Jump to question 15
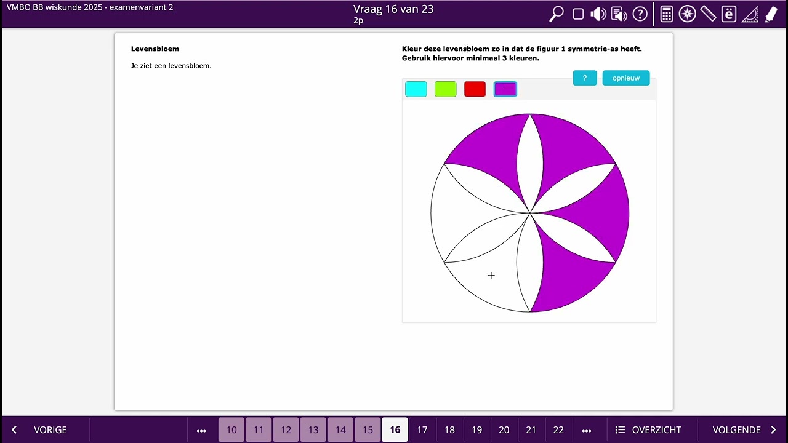This screenshot has height=443, width=788. [x=368, y=430]
